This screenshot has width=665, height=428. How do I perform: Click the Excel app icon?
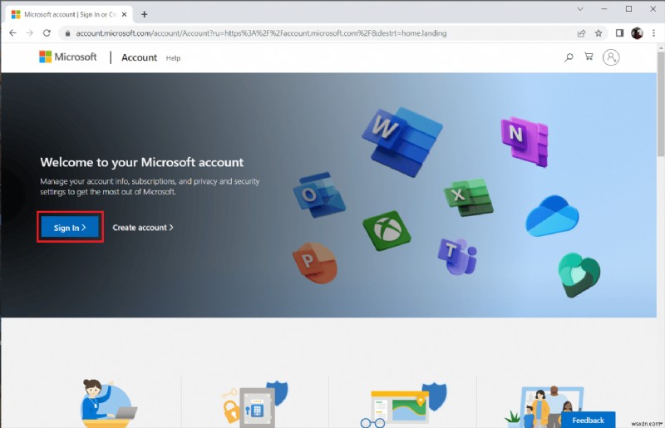pos(469,197)
